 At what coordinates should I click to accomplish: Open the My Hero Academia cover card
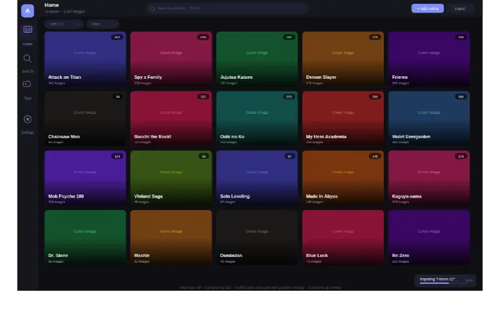pos(343,118)
